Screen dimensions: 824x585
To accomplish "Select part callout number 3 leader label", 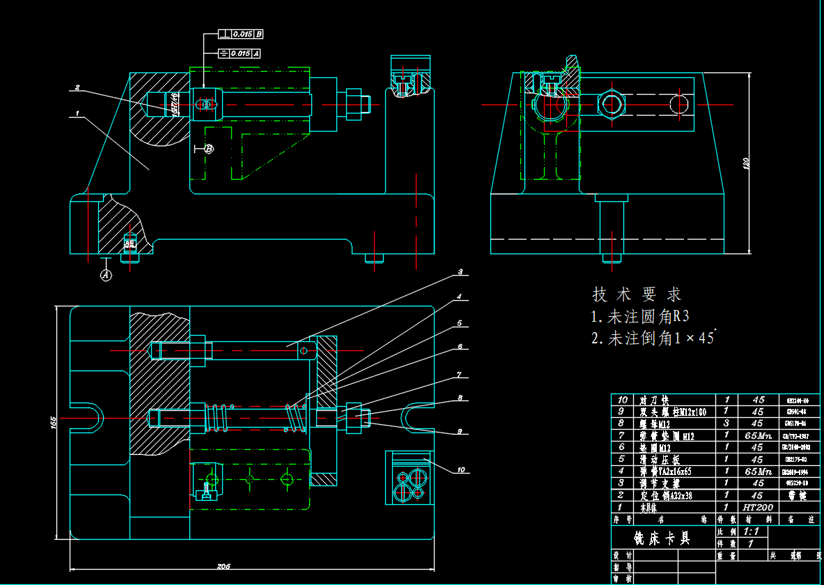I will 460,272.
